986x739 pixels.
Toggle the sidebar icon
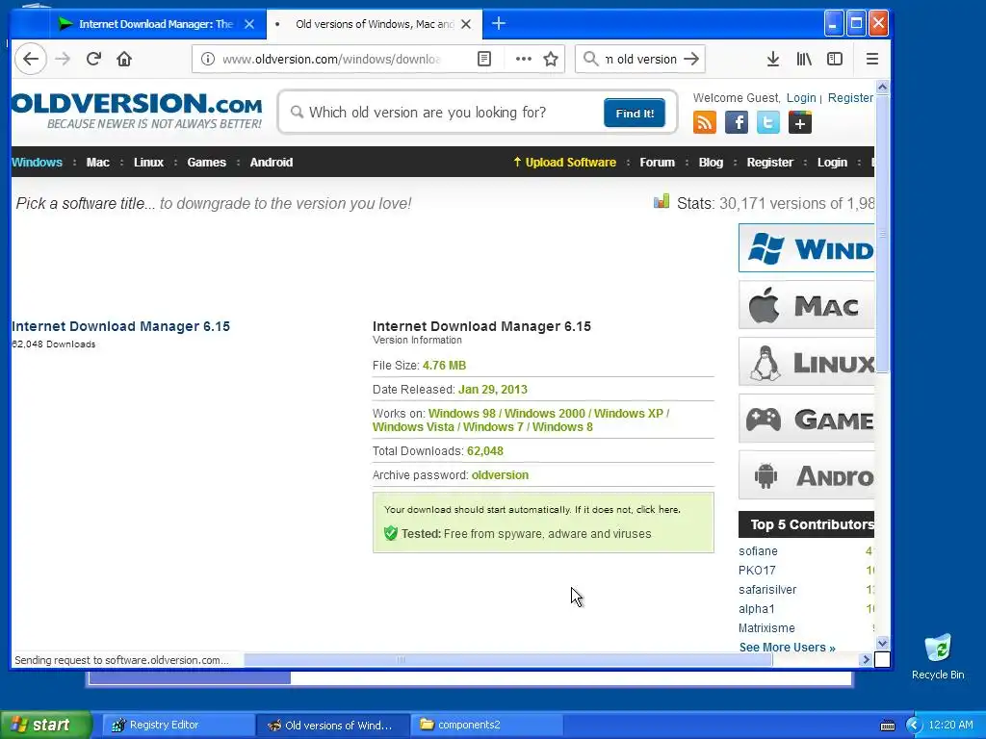835,59
